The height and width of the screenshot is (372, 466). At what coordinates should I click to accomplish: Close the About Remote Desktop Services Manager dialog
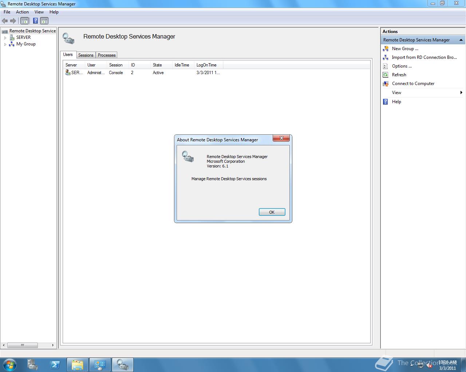[x=281, y=138]
